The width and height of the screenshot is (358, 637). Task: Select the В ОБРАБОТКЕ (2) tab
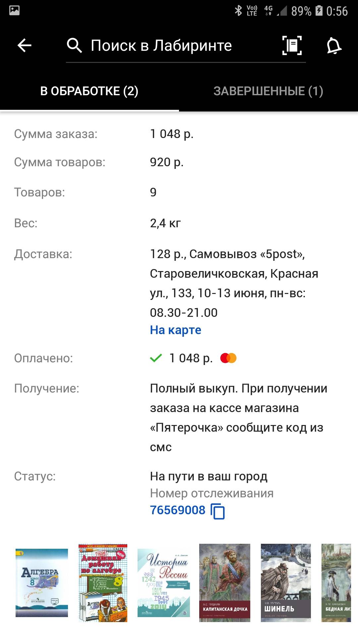[x=89, y=91]
